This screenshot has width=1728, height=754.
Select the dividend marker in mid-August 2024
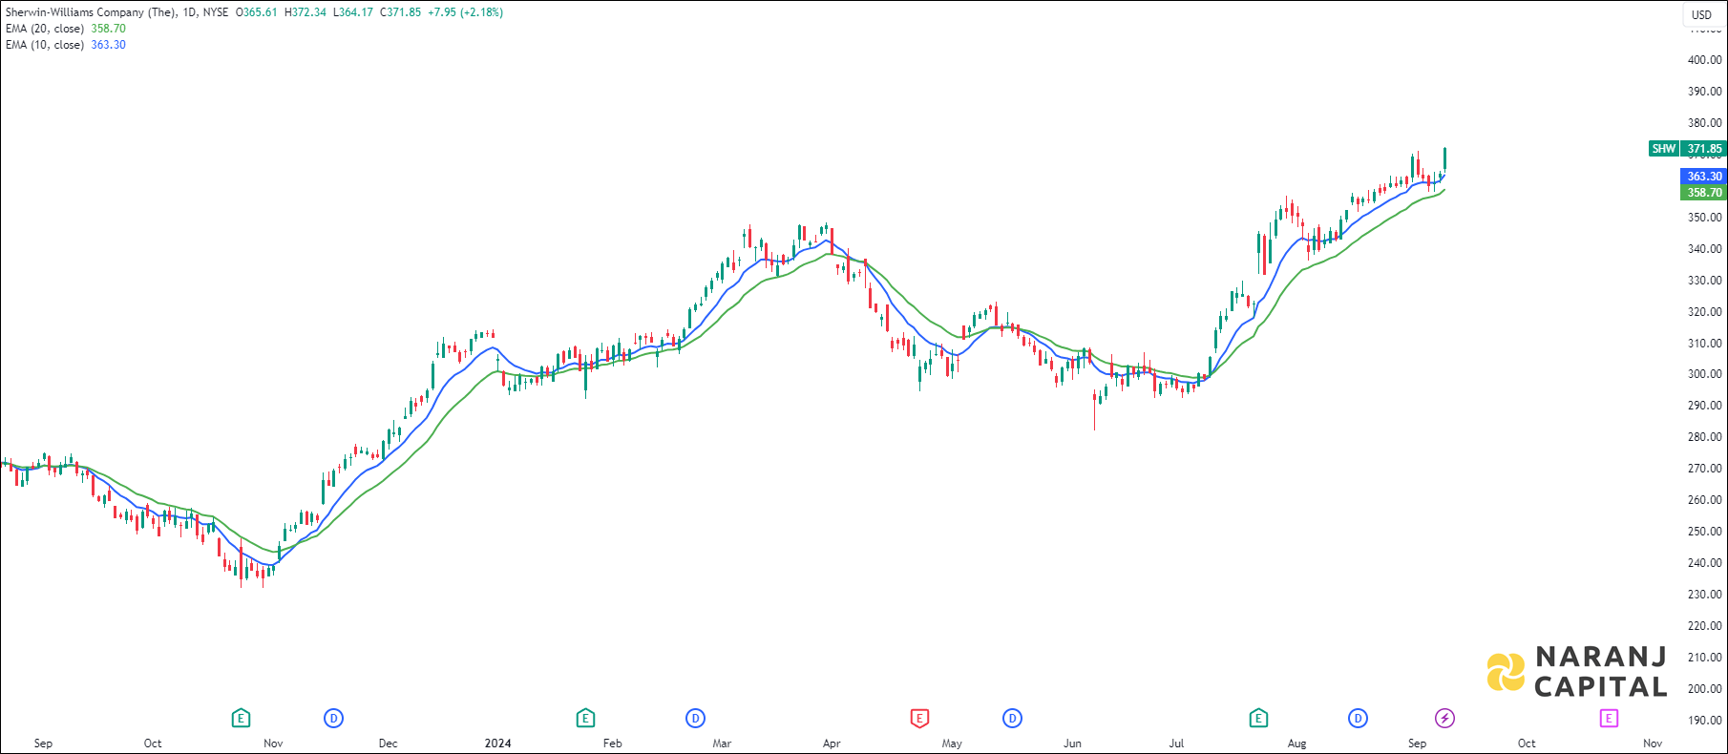(x=1358, y=718)
